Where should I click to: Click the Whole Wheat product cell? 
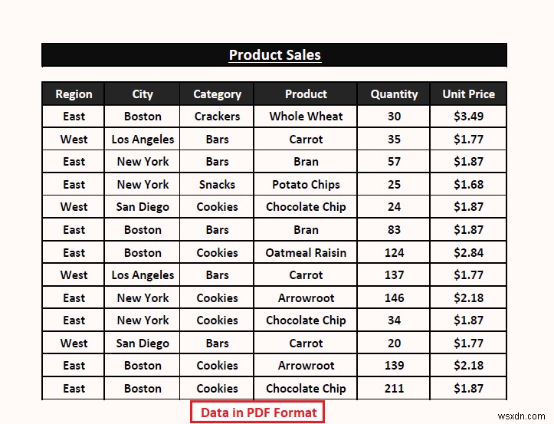pyautogui.click(x=306, y=117)
